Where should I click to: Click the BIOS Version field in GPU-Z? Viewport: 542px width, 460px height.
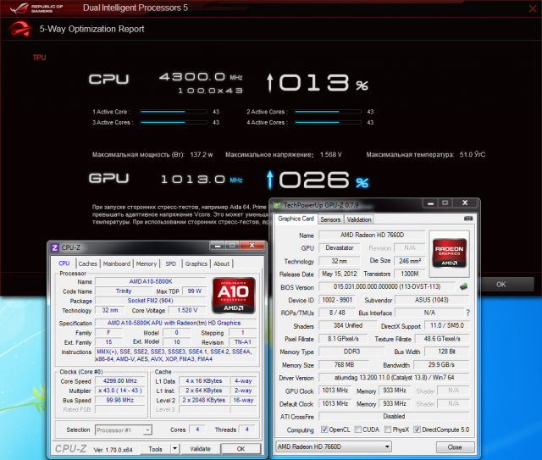pyautogui.click(x=387, y=286)
